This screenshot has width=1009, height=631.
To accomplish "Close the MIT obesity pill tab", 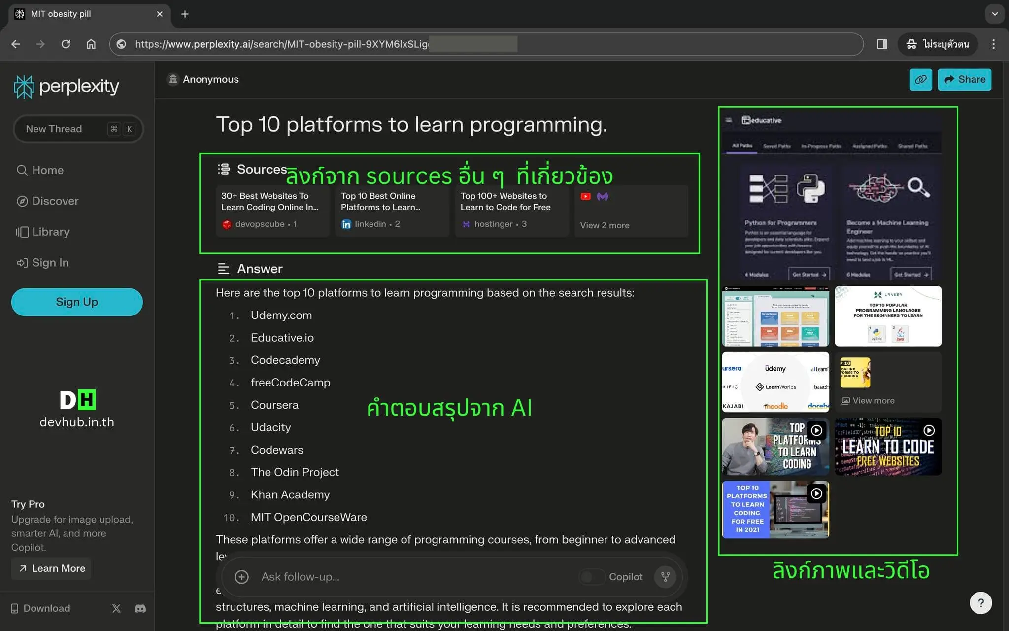I will pyautogui.click(x=160, y=14).
